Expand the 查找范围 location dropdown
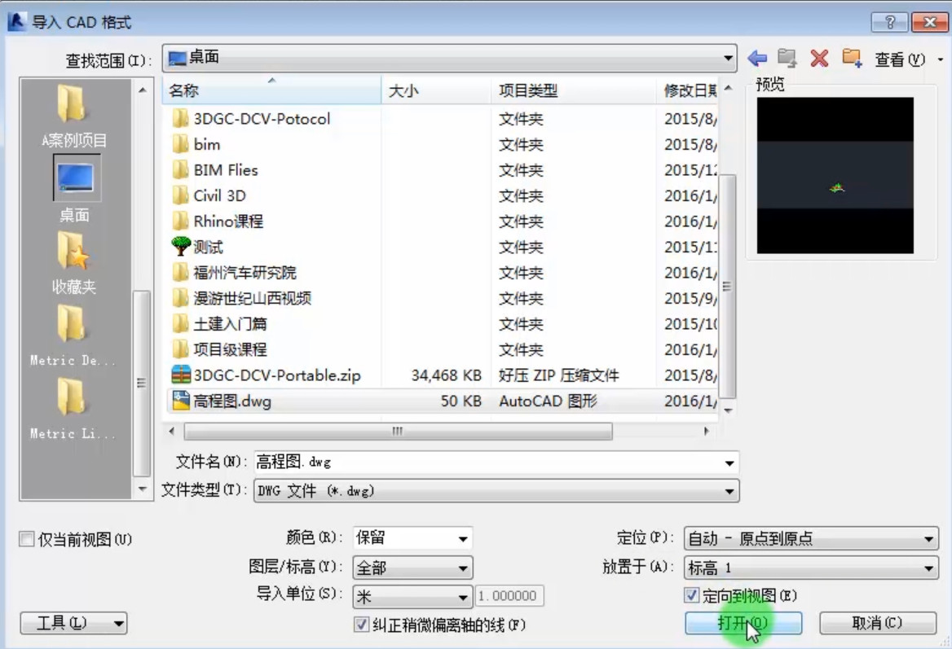The image size is (952, 649). (x=727, y=59)
